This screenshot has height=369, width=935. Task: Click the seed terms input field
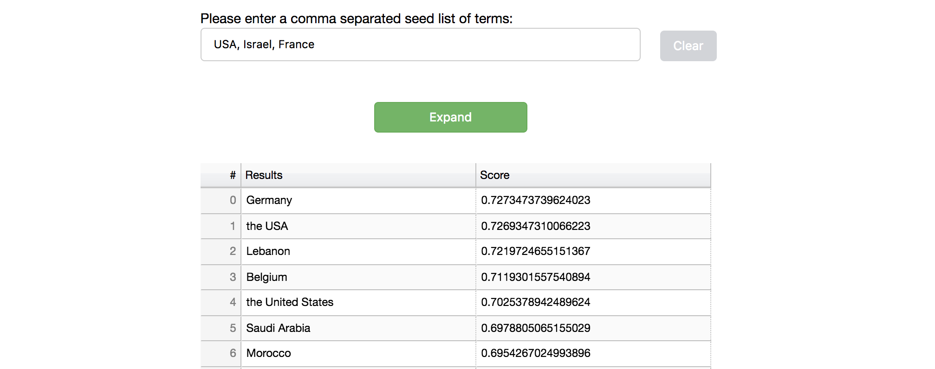coord(420,45)
